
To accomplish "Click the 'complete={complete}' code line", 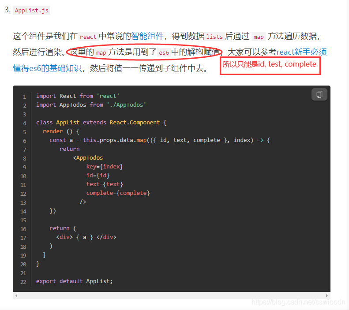I will [x=118, y=193].
